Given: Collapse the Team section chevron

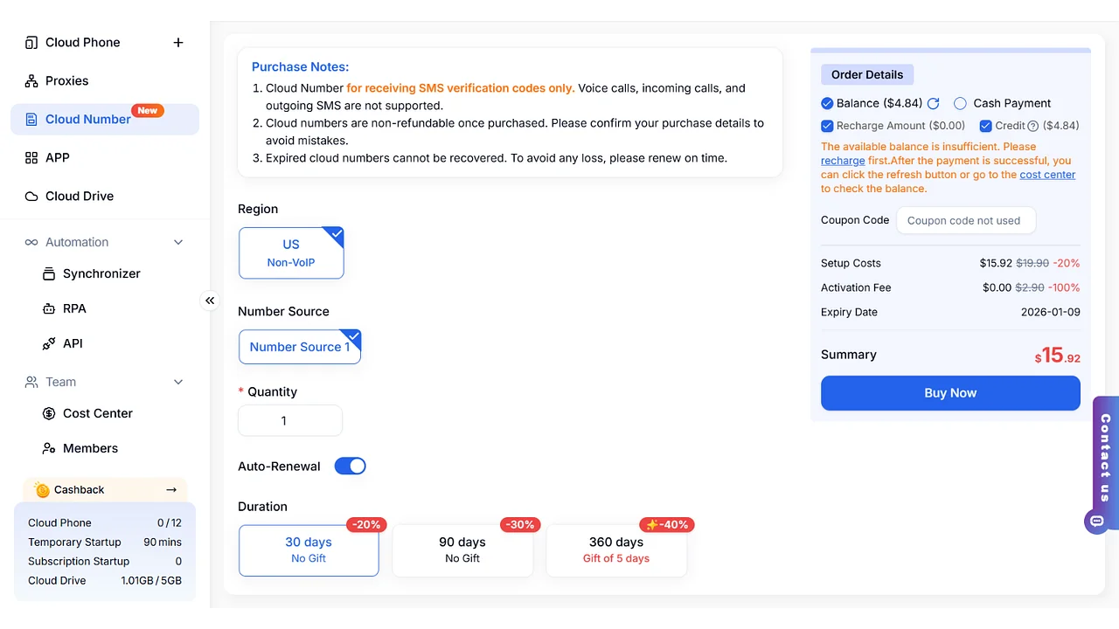Looking at the screenshot, I should click(x=178, y=382).
